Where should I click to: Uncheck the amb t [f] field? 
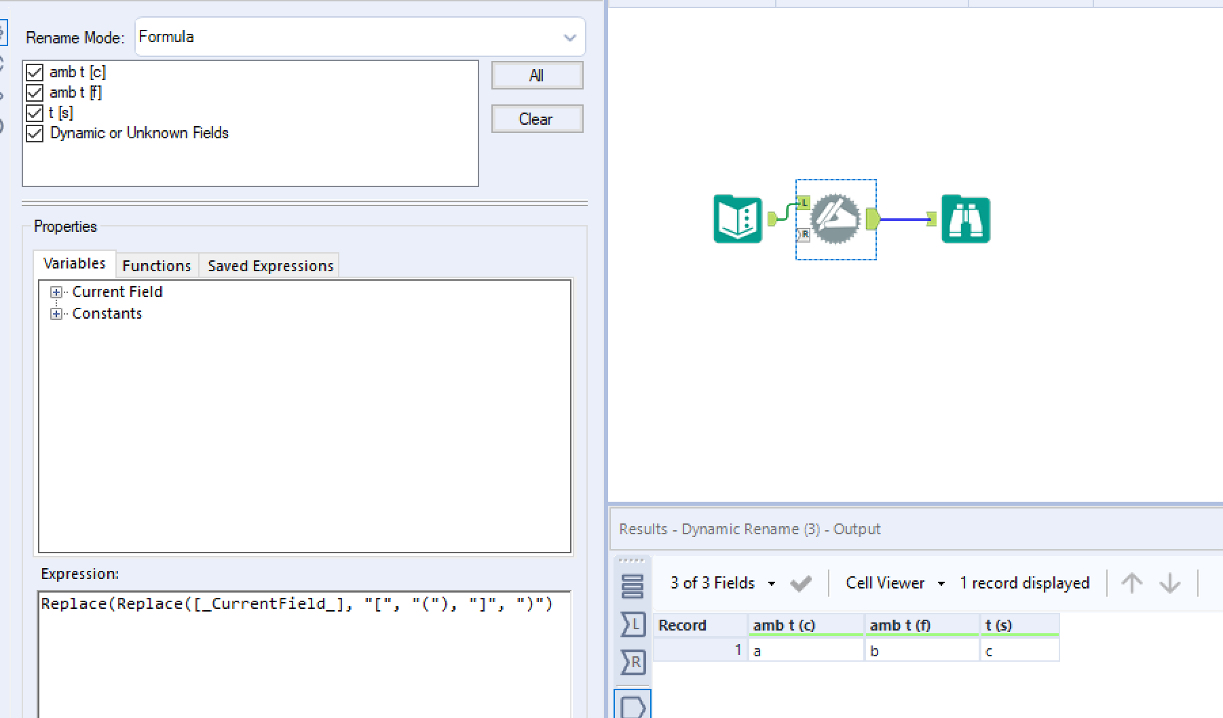33,92
